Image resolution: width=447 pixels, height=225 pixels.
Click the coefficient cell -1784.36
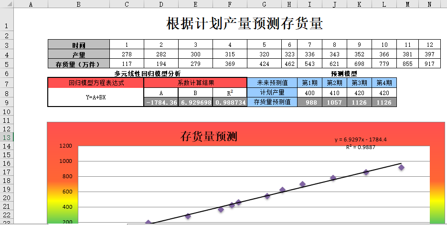[x=161, y=102]
